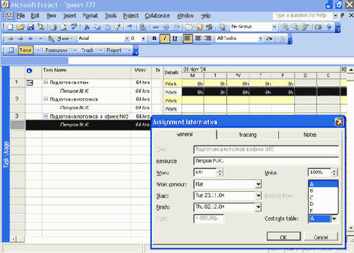
Task: Open the All Tasks filter dropdown
Action: pos(261,38)
